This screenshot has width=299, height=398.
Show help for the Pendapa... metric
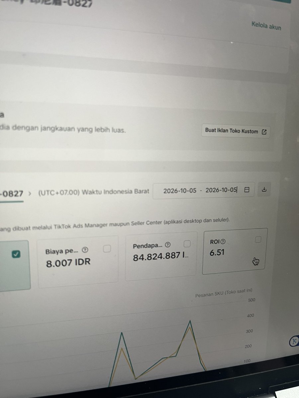coord(168,245)
